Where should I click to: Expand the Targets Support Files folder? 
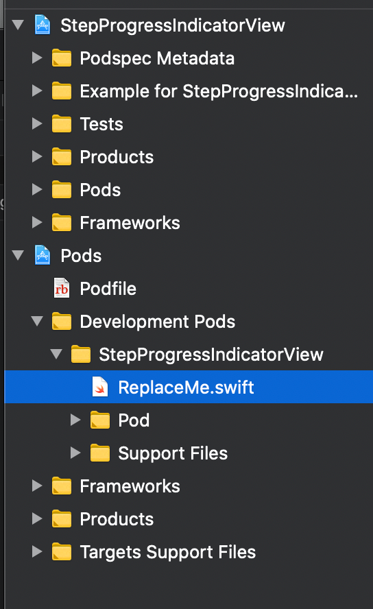37,551
